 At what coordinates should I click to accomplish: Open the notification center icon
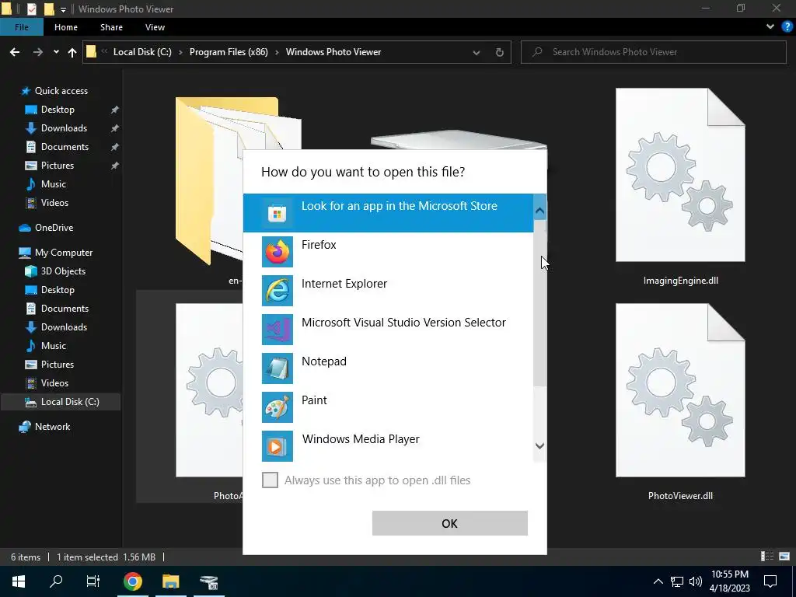(770, 581)
